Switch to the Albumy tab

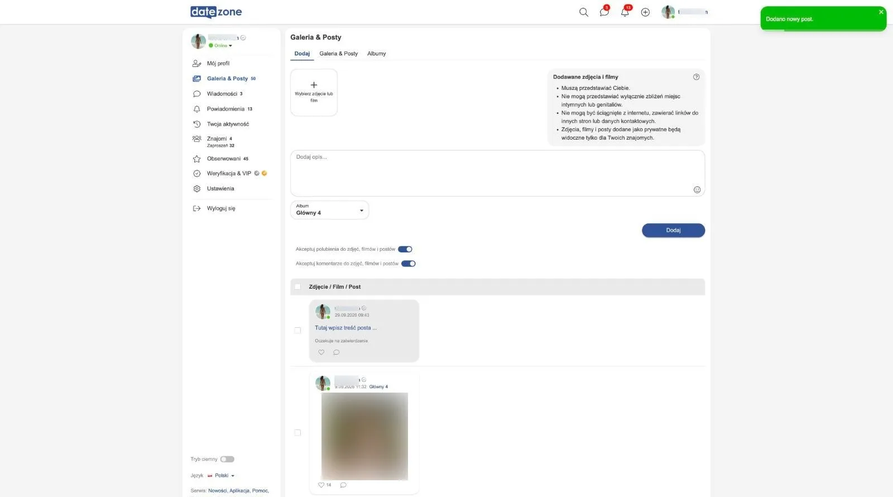click(x=377, y=54)
